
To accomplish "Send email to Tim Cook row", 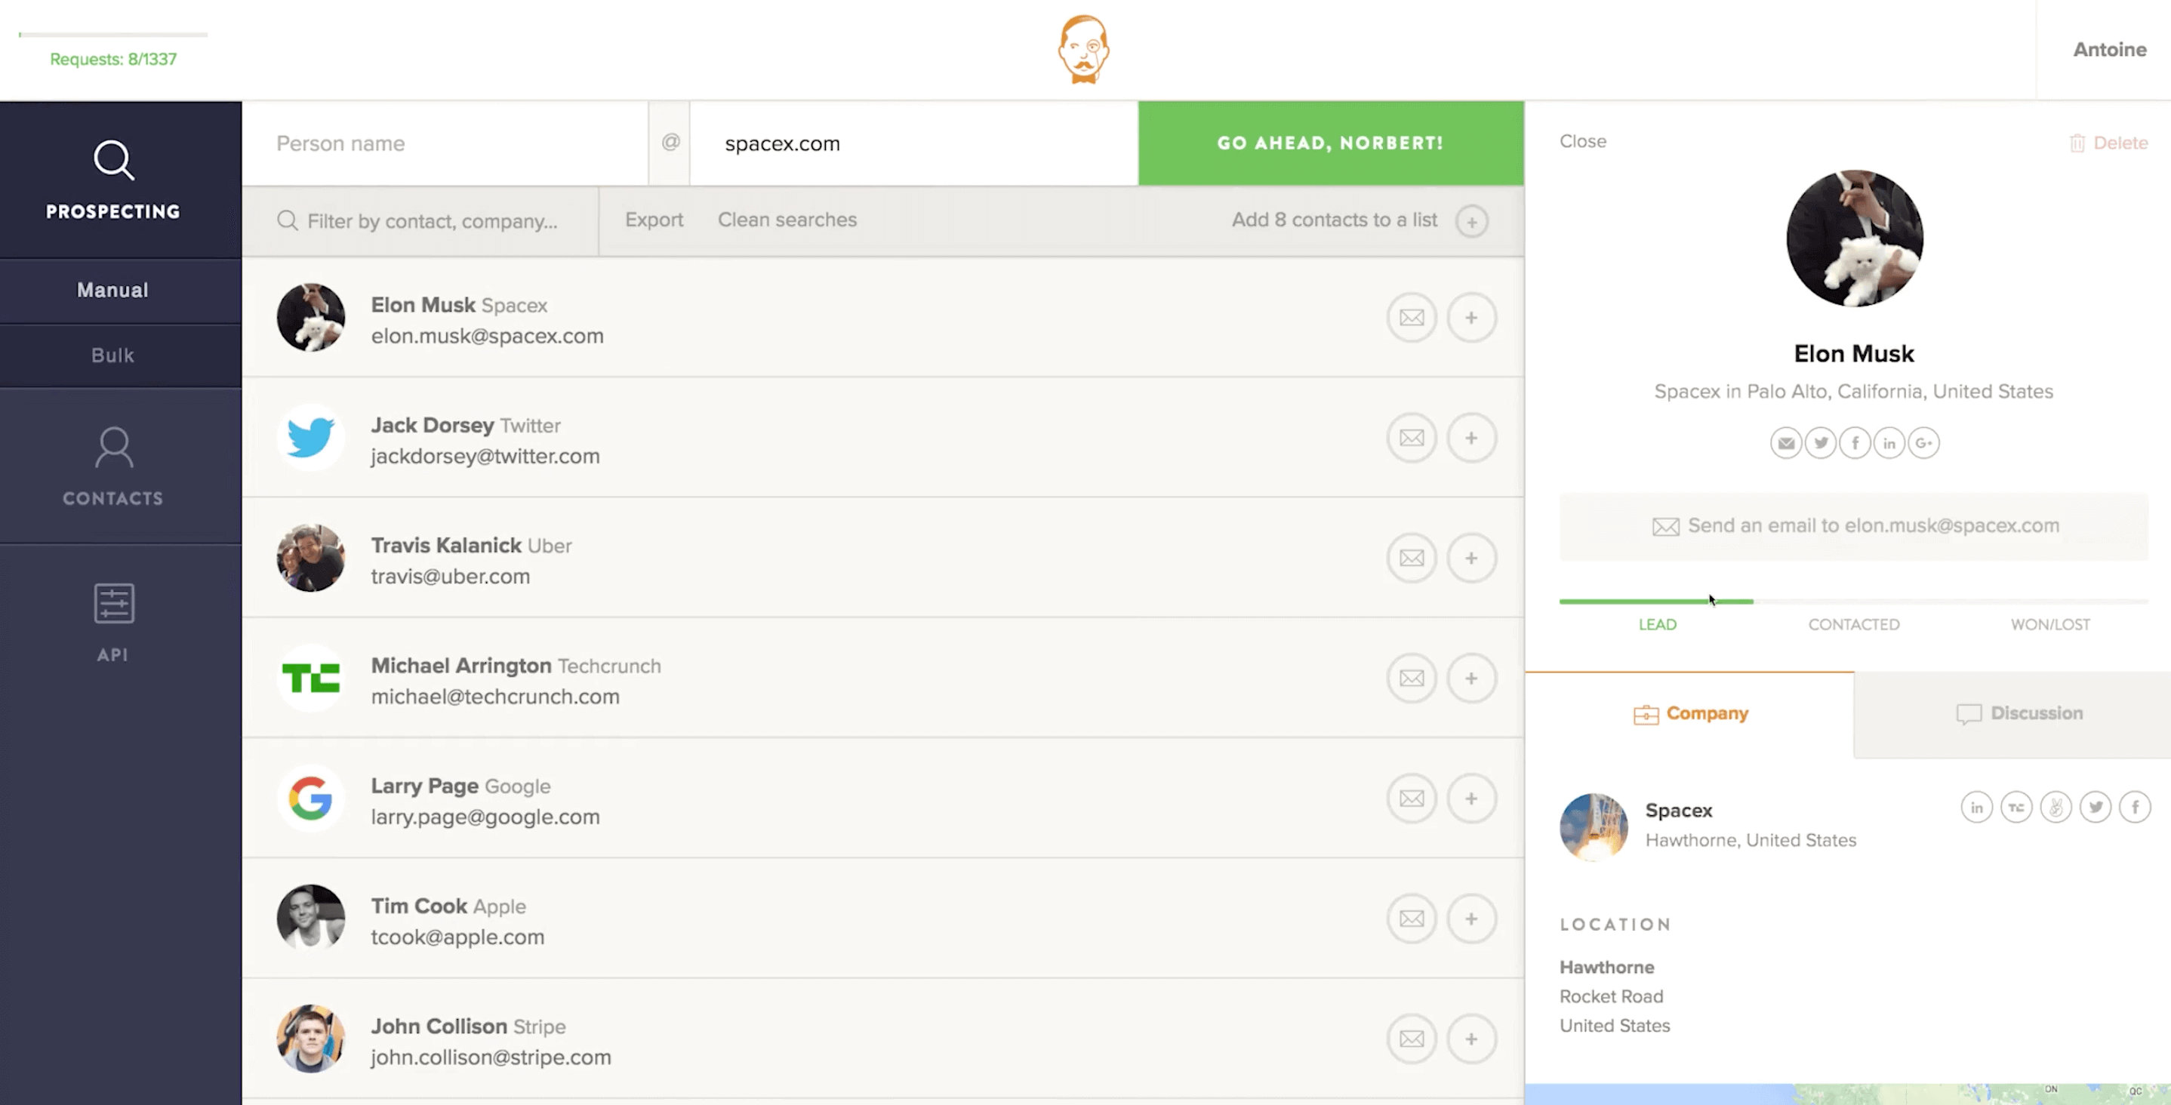I will 1412,919.
